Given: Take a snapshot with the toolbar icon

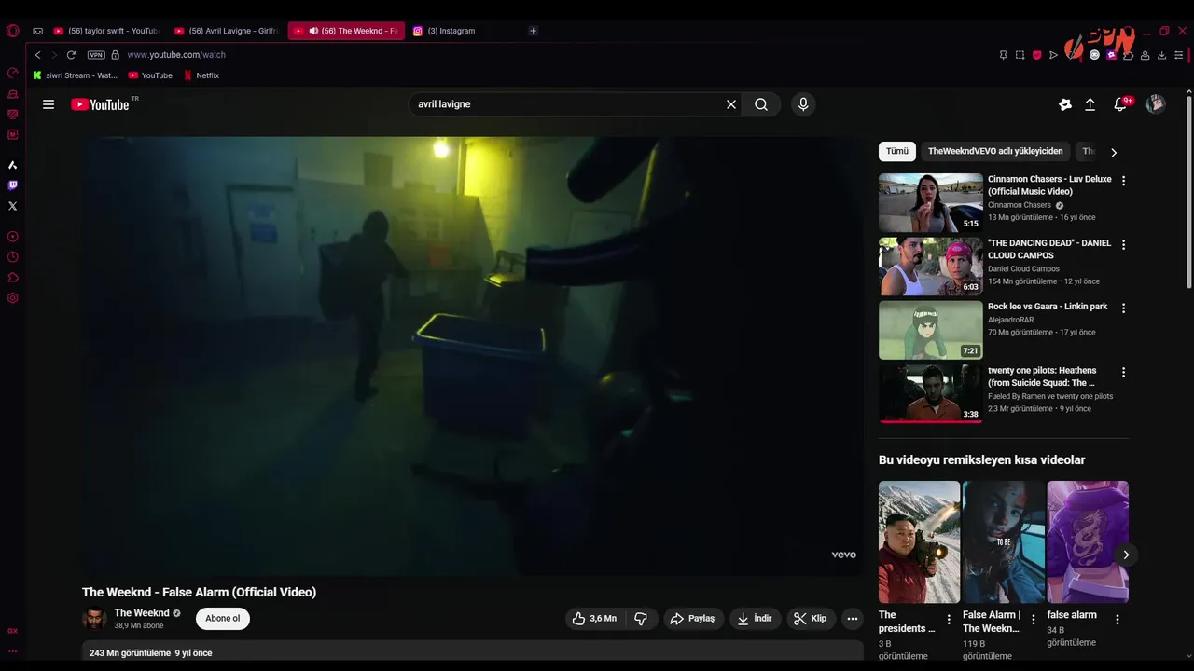Looking at the screenshot, I should pos(1020,55).
